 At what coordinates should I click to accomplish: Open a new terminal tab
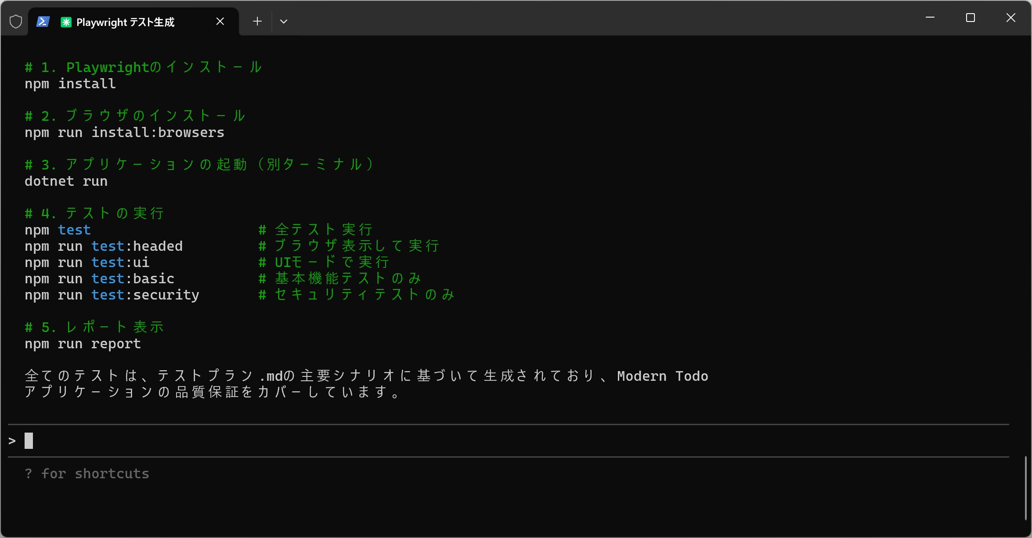257,22
